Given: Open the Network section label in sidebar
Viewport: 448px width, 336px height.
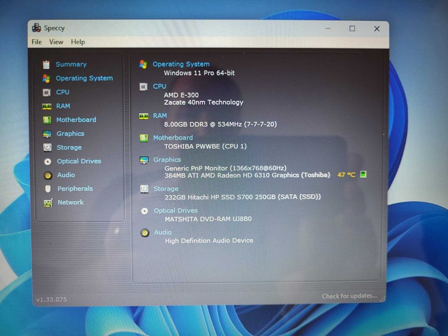Looking at the screenshot, I should pyautogui.click(x=71, y=202).
